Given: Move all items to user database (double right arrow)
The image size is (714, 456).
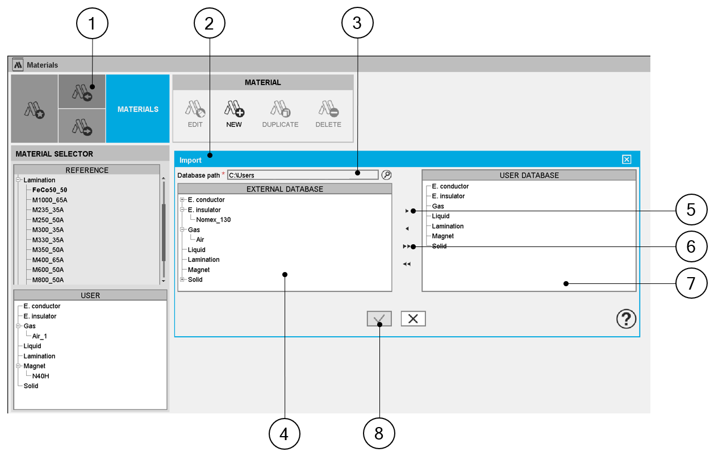Looking at the screenshot, I should tap(407, 246).
